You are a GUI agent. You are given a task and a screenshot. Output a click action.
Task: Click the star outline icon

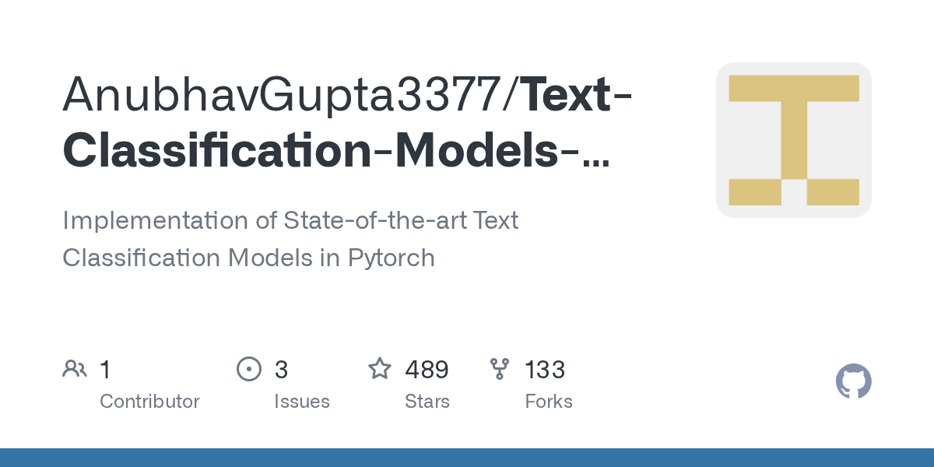pyautogui.click(x=380, y=369)
